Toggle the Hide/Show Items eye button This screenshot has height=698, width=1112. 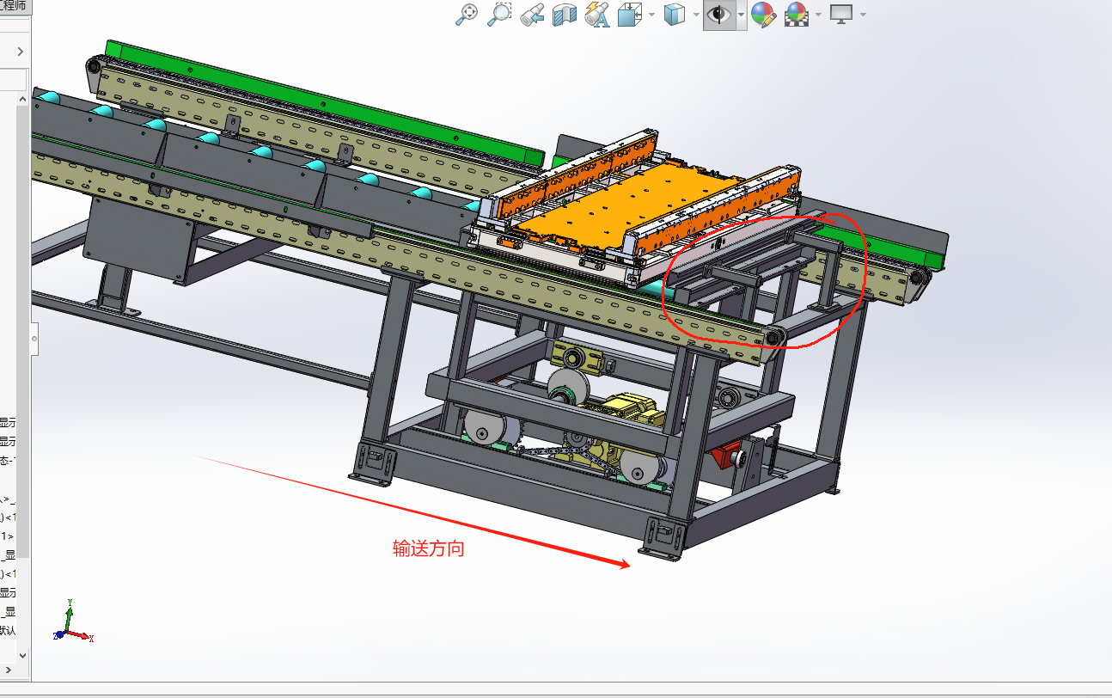[x=718, y=14]
